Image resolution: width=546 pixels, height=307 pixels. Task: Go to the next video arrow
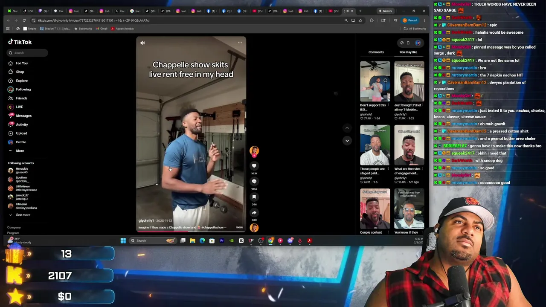tap(347, 140)
